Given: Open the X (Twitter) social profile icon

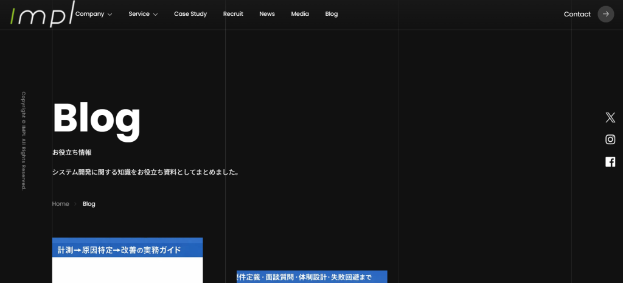Looking at the screenshot, I should point(610,117).
